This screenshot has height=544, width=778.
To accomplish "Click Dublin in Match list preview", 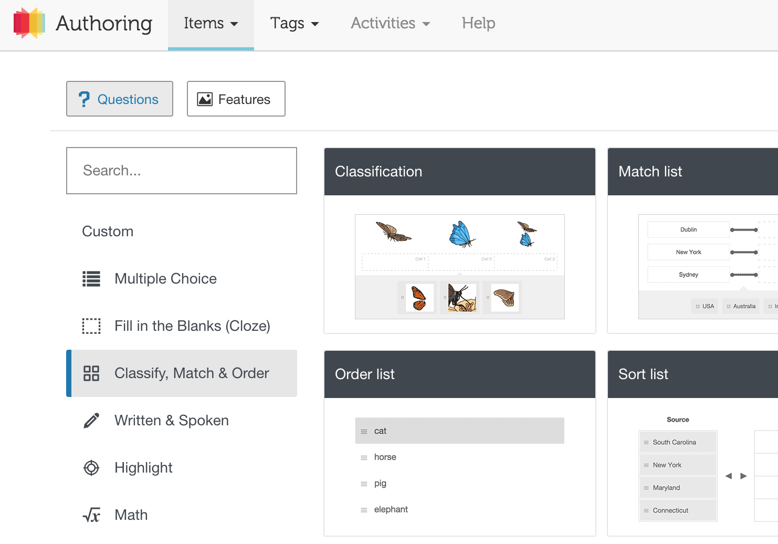I will (x=689, y=229).
